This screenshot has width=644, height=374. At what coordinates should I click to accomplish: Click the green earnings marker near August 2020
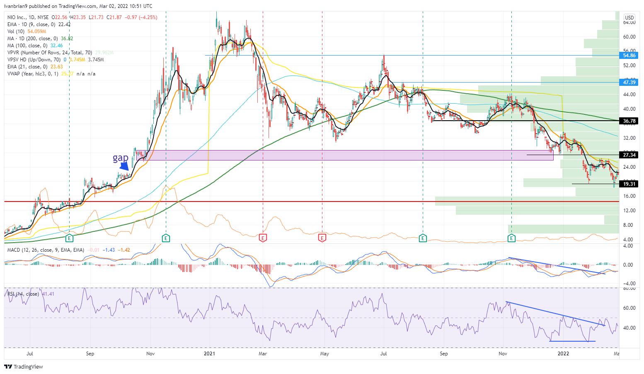(x=70, y=238)
